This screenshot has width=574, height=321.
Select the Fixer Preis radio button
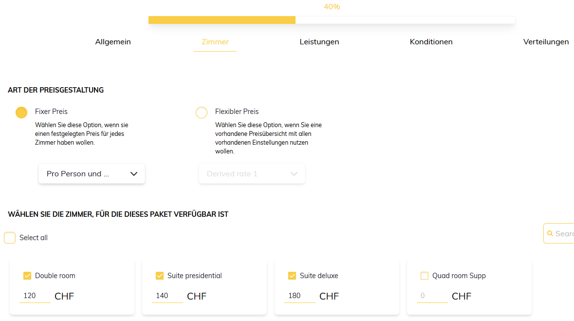21,113
